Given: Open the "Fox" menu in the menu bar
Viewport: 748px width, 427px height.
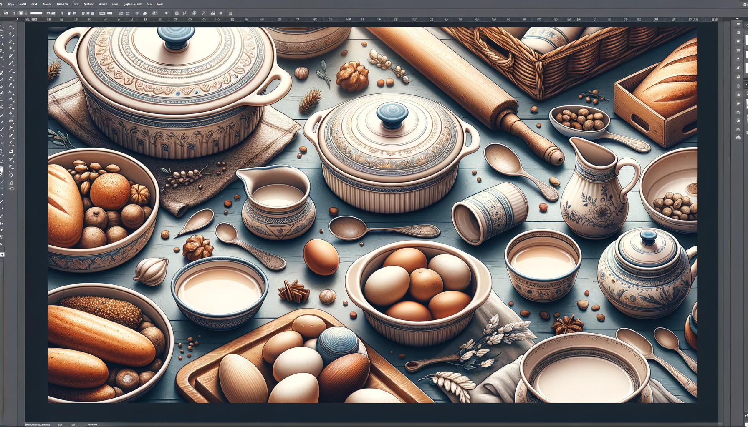Looking at the screenshot, I should tap(115, 4).
